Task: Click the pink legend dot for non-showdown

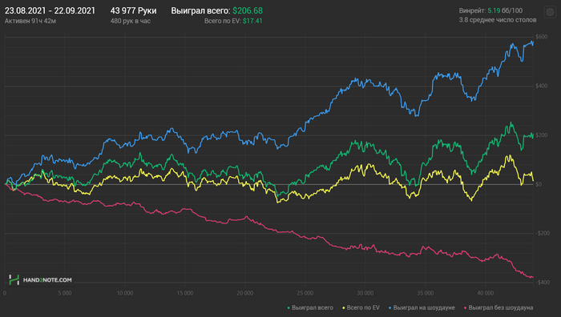Action: [x=466, y=308]
